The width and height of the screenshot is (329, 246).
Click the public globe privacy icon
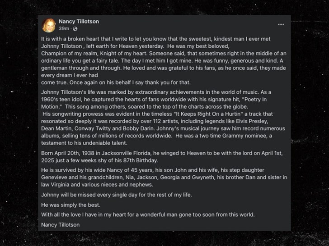(x=75, y=29)
